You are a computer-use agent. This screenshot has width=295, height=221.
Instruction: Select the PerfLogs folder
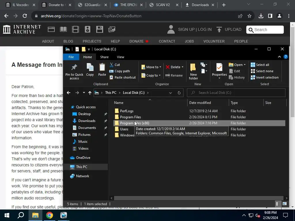point(127,111)
